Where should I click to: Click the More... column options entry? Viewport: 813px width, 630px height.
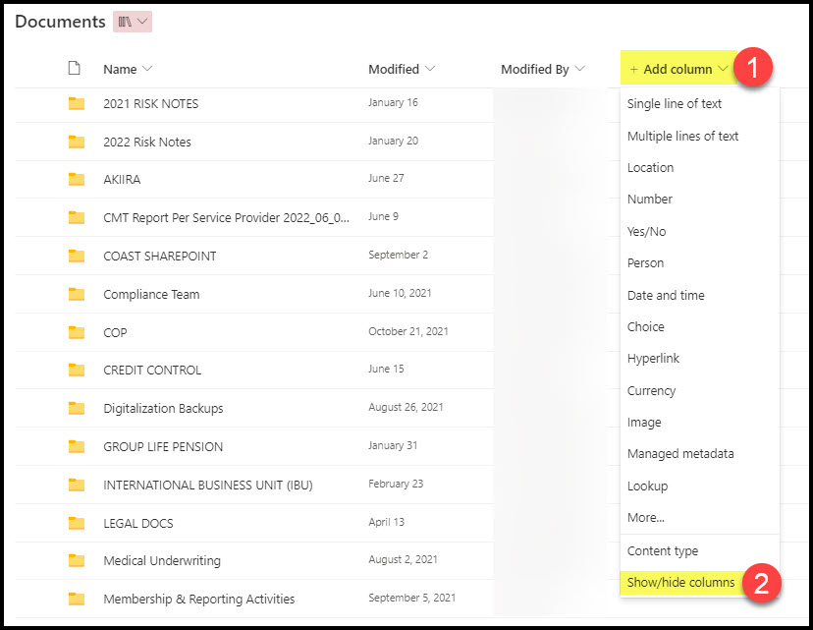[x=645, y=518]
